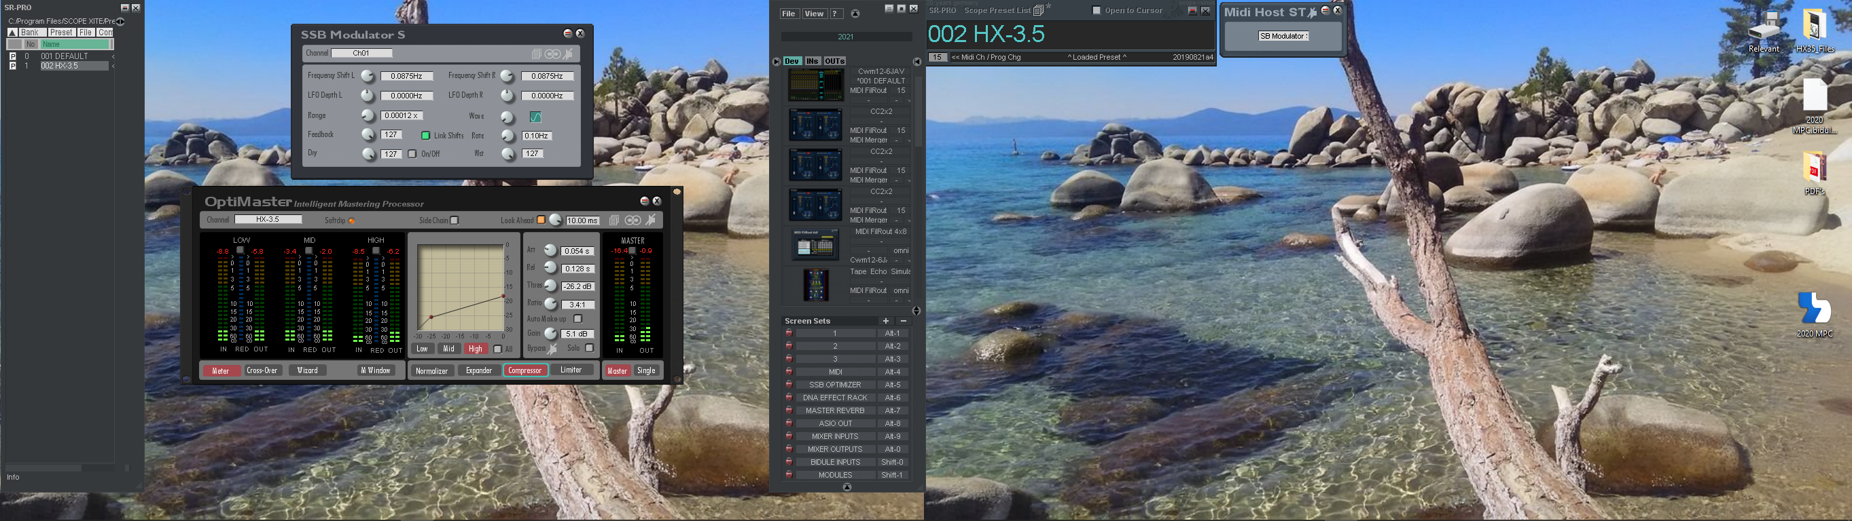
Task: Select the Wave shape icon in SSB Modulator
Action: tap(535, 116)
